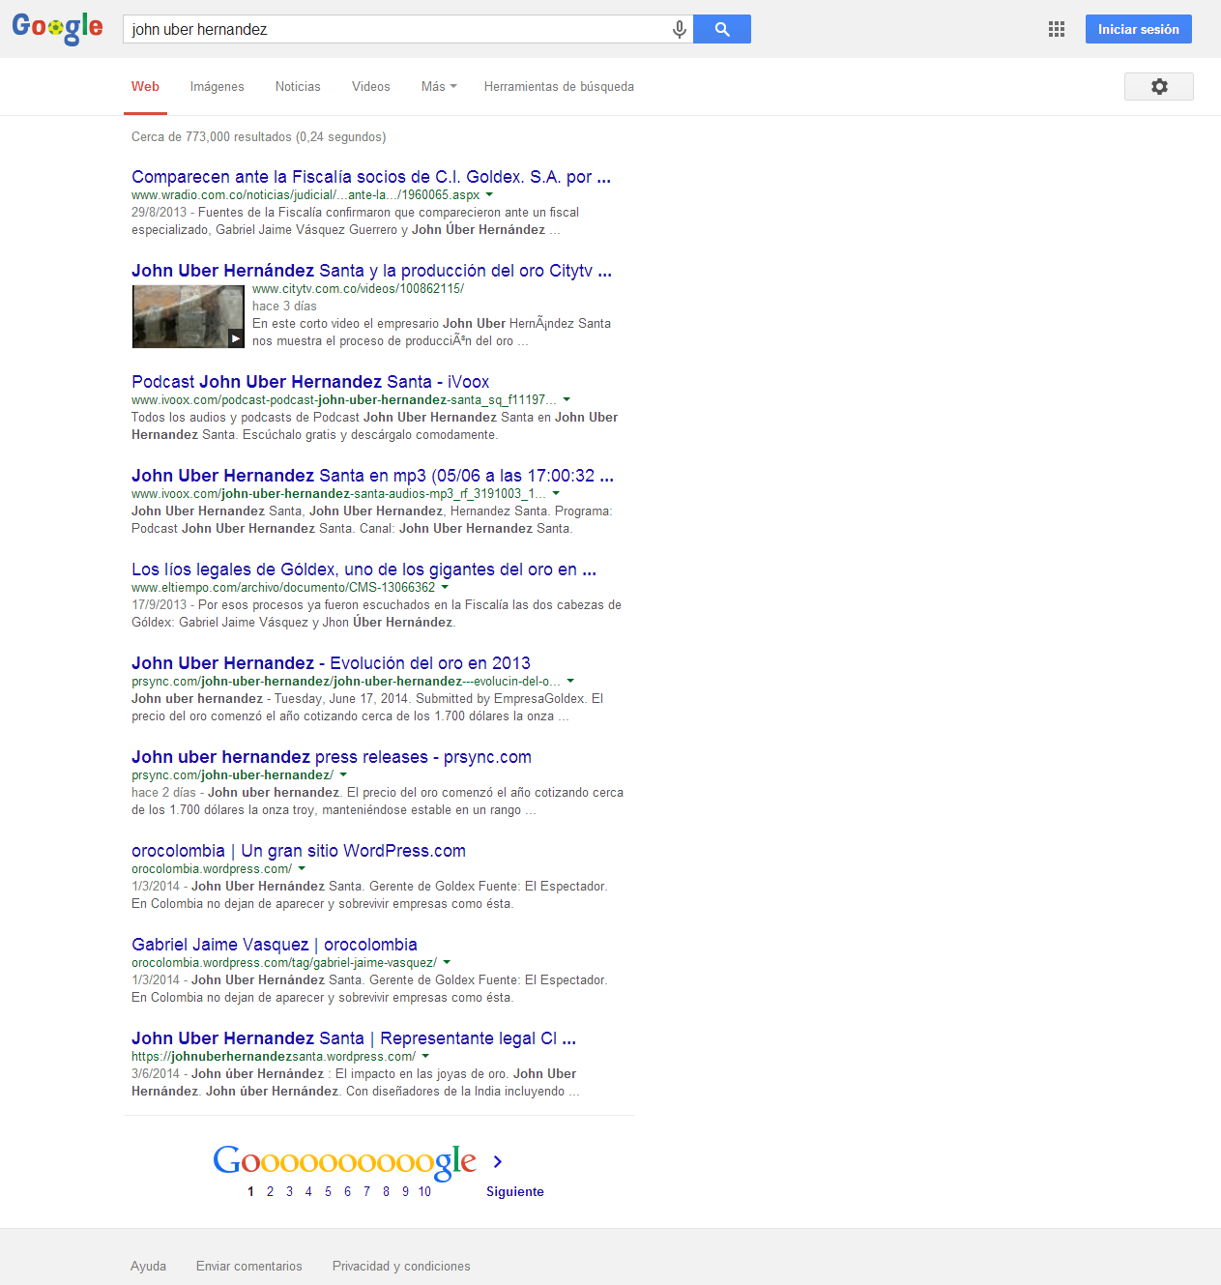Go to results page 6

tap(347, 1191)
